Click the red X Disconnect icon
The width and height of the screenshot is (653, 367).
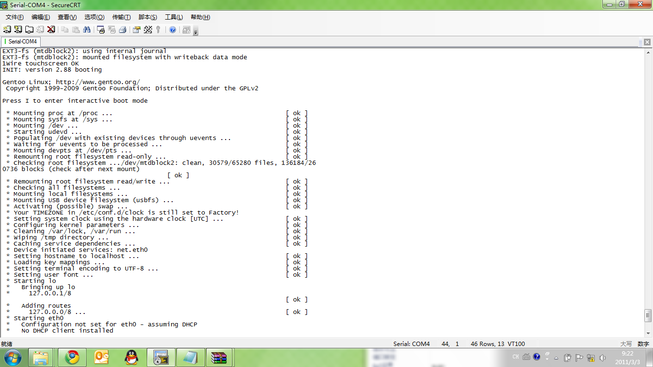(51, 30)
